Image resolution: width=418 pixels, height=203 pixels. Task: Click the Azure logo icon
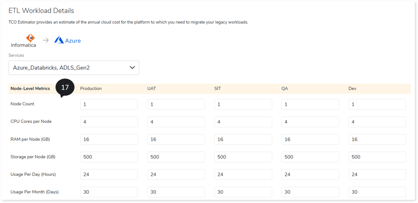59,40
